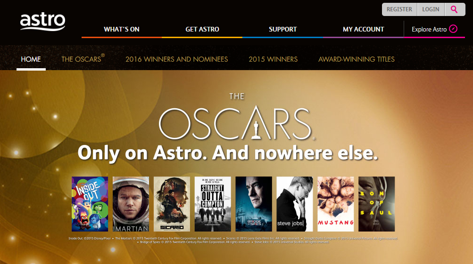
Task: Open 2016 WINNERS AND NOMINEES tab
Action: click(176, 59)
